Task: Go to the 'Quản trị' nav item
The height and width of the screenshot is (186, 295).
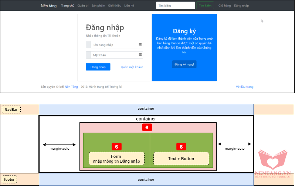Action: pos(83,6)
